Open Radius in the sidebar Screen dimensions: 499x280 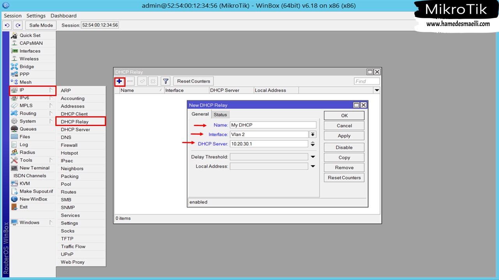pyautogui.click(x=33, y=152)
